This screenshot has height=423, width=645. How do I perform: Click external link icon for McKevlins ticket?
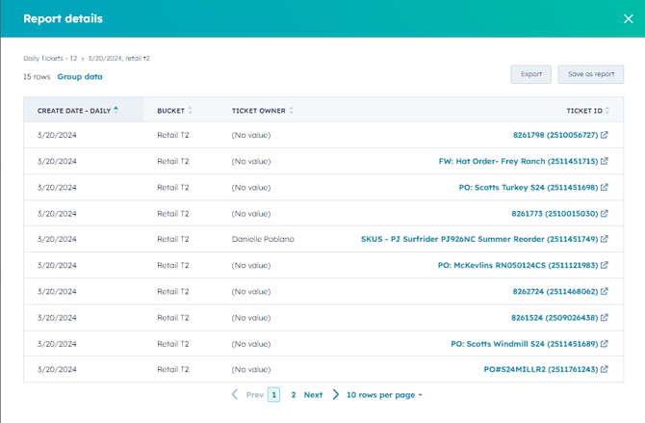point(605,266)
